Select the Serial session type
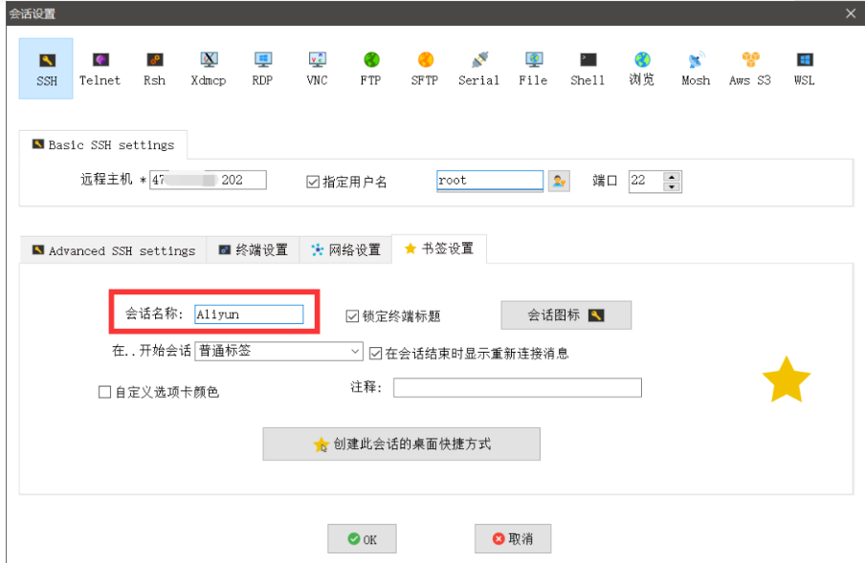This screenshot has width=865, height=563. pyautogui.click(x=478, y=69)
